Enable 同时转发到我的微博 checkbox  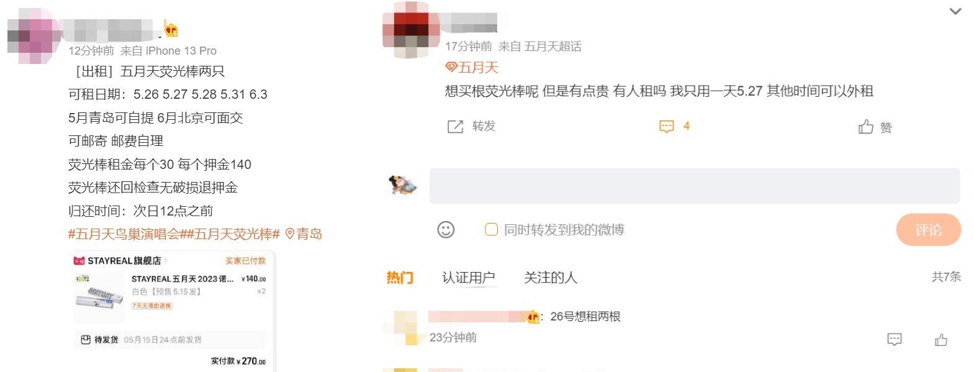tap(491, 230)
